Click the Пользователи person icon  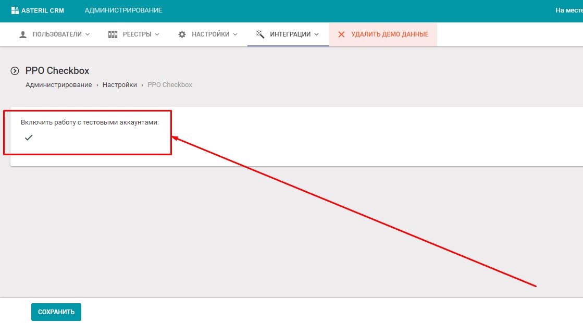click(x=23, y=34)
